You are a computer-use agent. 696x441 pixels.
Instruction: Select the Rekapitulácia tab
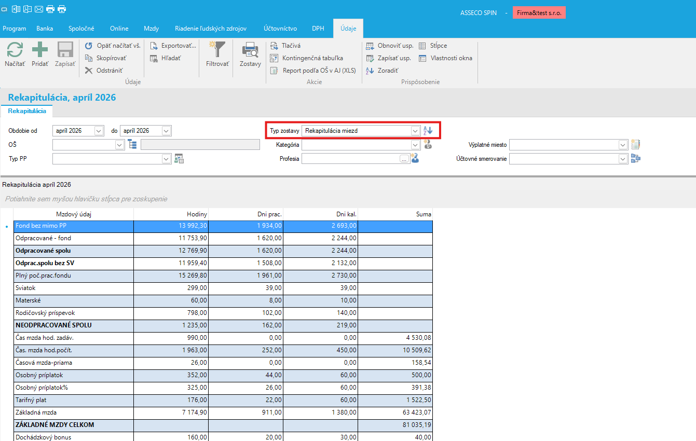click(27, 111)
